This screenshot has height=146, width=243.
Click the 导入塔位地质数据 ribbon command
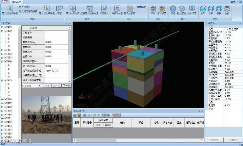(28, 11)
